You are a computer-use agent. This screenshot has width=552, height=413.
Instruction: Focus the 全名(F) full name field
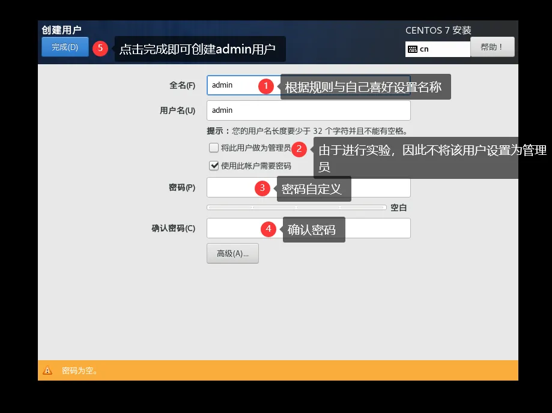(x=308, y=85)
